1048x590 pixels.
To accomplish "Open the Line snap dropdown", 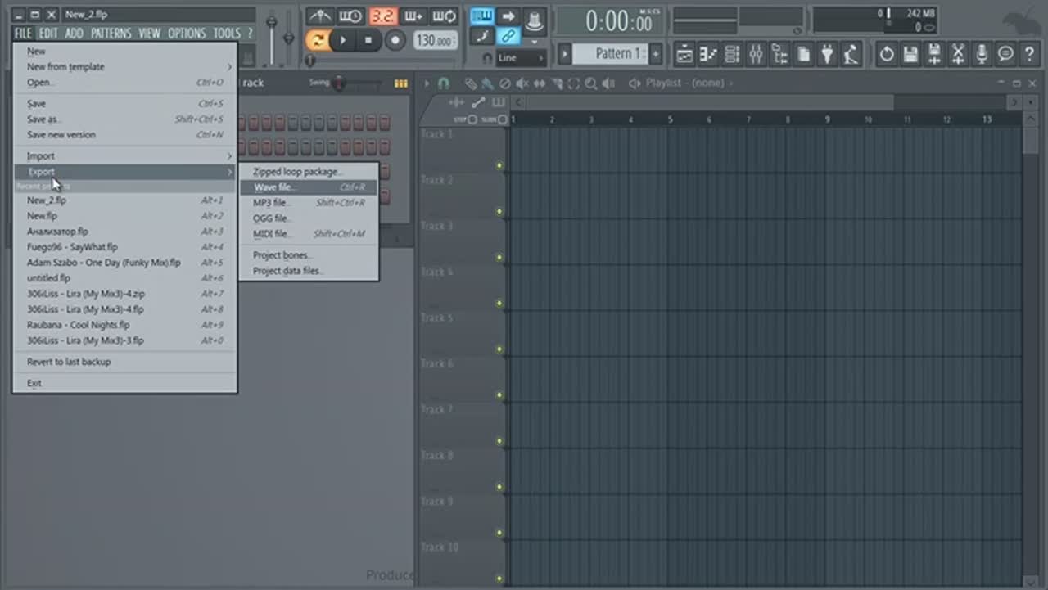I will tap(520, 58).
